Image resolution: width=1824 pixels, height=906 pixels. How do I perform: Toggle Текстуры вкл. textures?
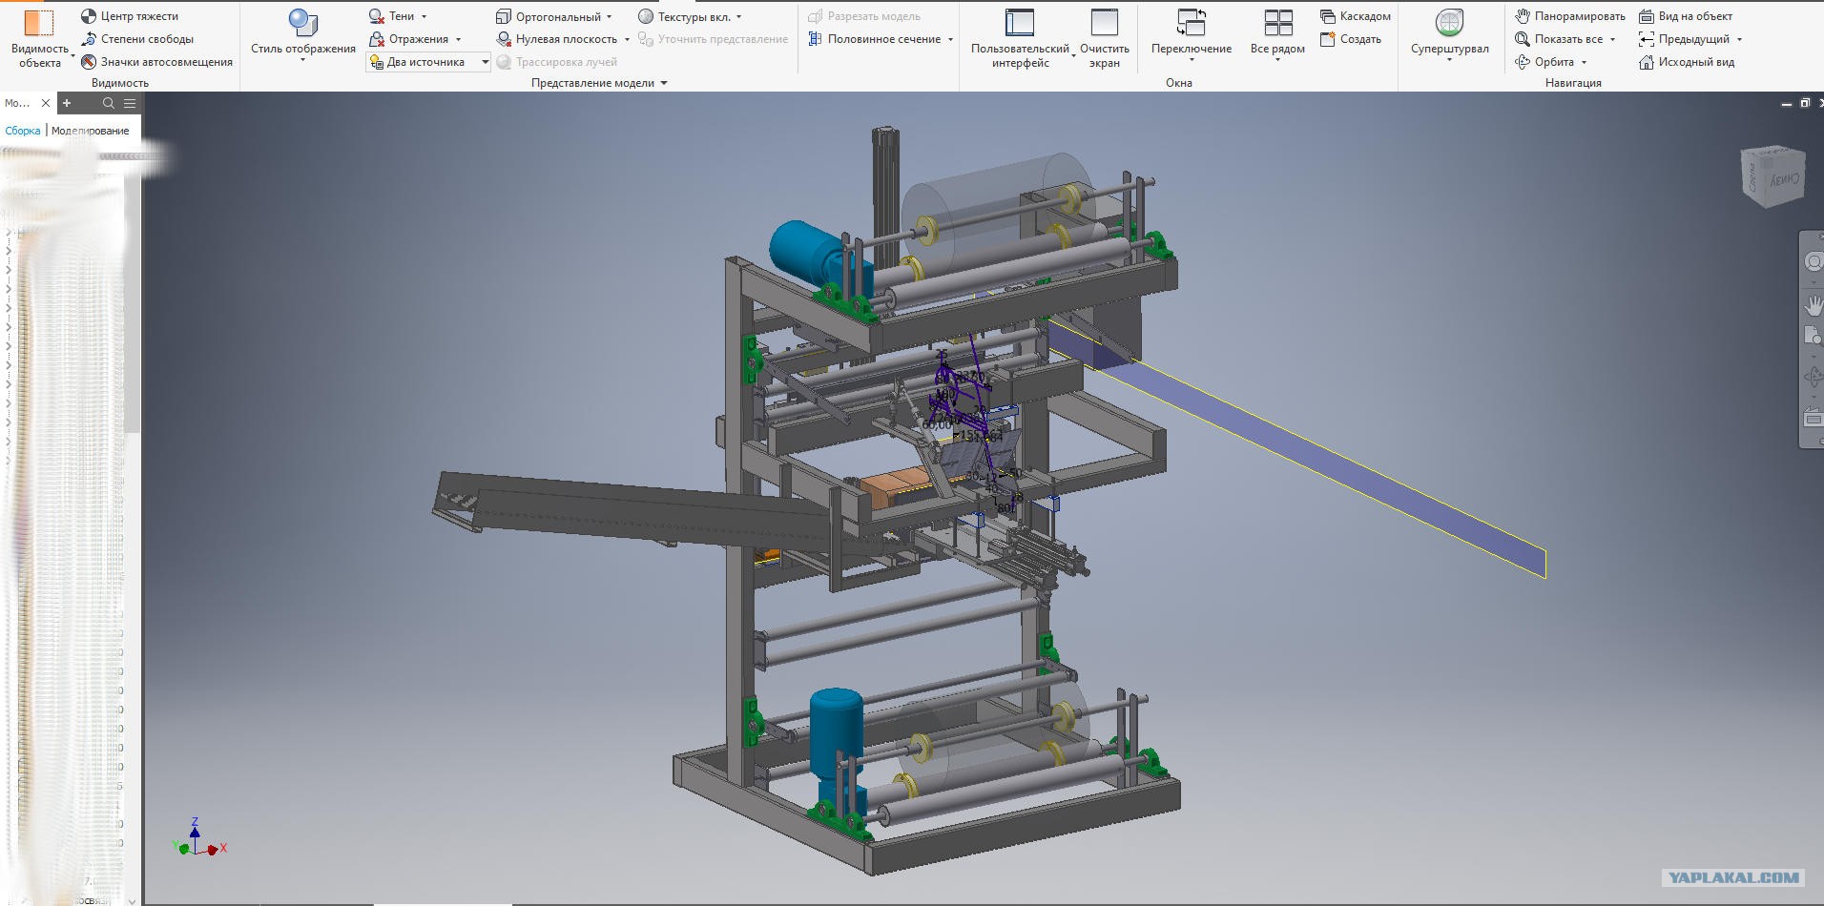684,16
